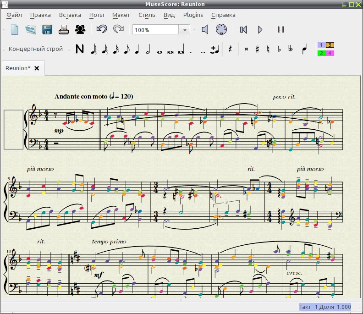Click the Такт 1 Доля 1.000 status text
This screenshot has height=314, width=363.
325,307
